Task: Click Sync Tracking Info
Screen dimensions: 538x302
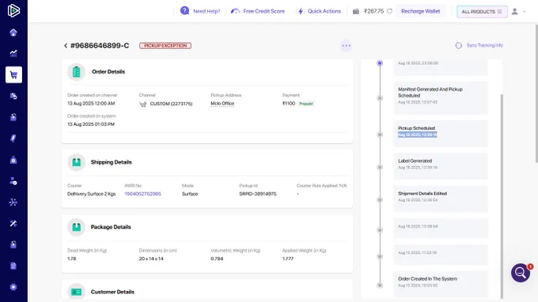Action: (484, 45)
